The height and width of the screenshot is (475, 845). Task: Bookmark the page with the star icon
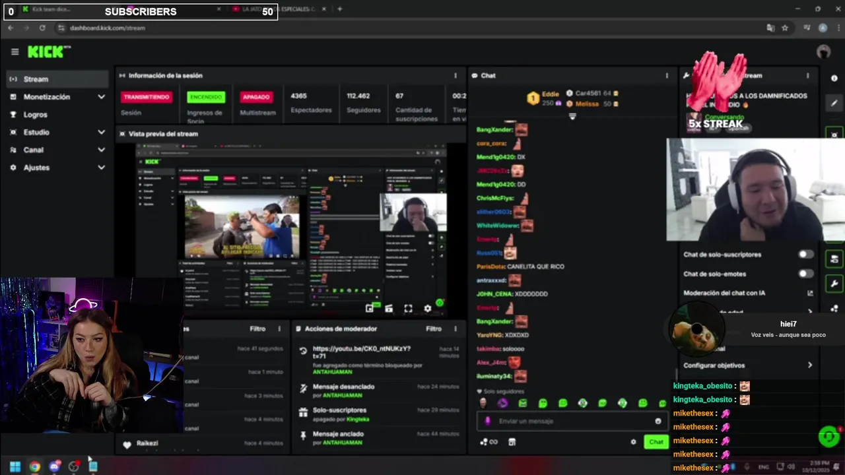coord(785,28)
